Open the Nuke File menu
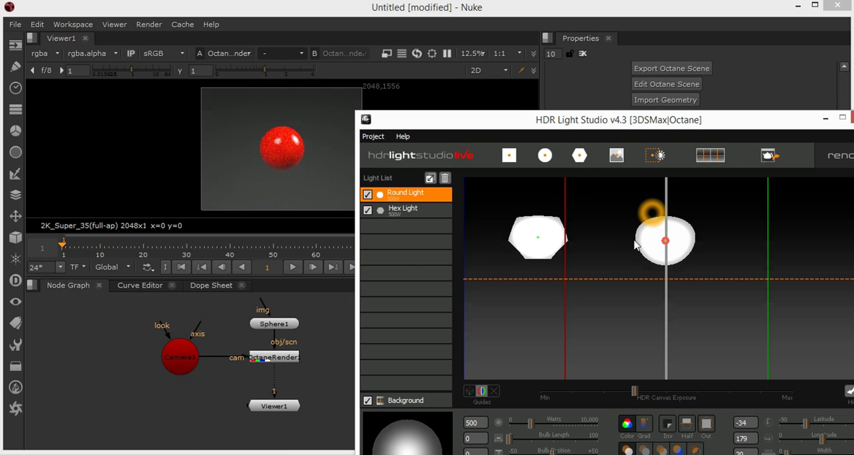The height and width of the screenshot is (455, 854). [x=15, y=25]
